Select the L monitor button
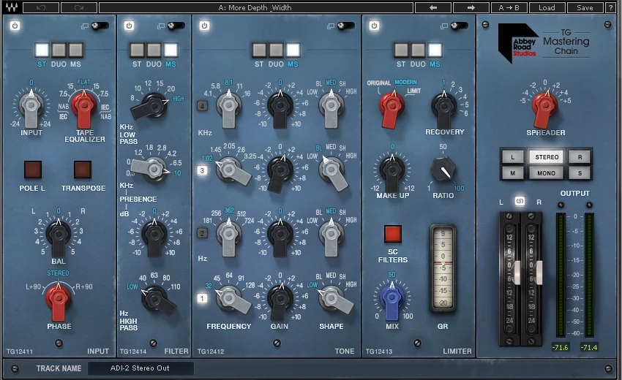The image size is (622, 380). [512, 157]
